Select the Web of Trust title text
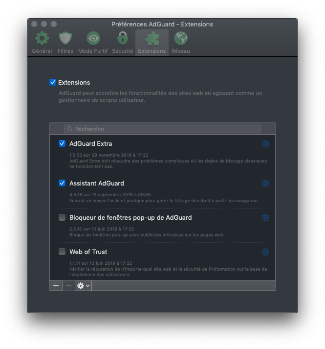Screen dimensions: 325x349 88,252
